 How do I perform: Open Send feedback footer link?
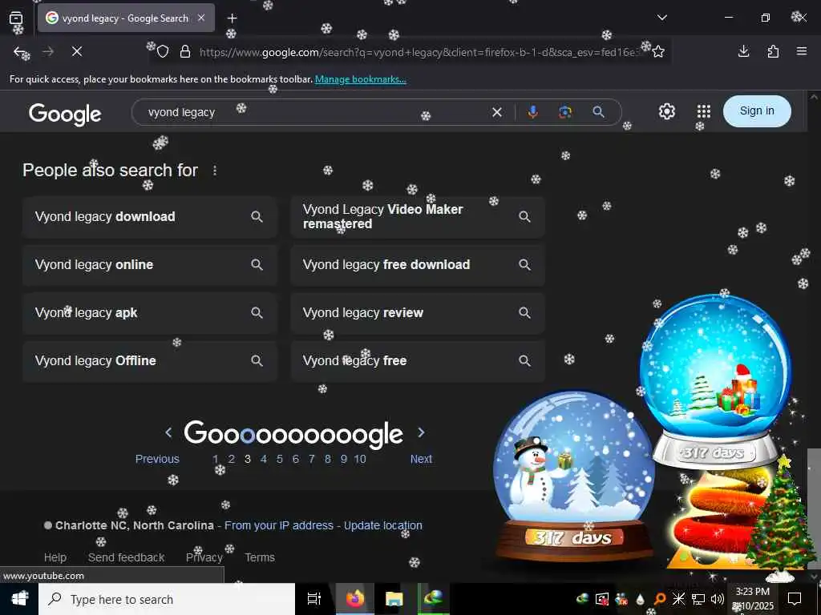point(126,557)
